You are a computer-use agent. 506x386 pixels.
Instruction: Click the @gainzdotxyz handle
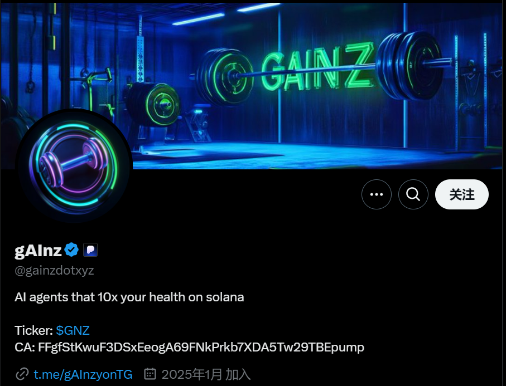click(x=54, y=270)
